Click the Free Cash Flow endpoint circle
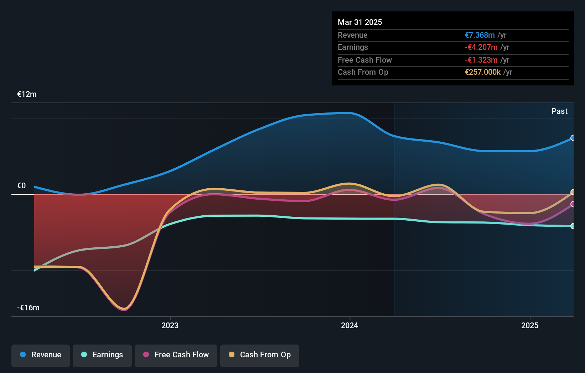 click(x=573, y=204)
